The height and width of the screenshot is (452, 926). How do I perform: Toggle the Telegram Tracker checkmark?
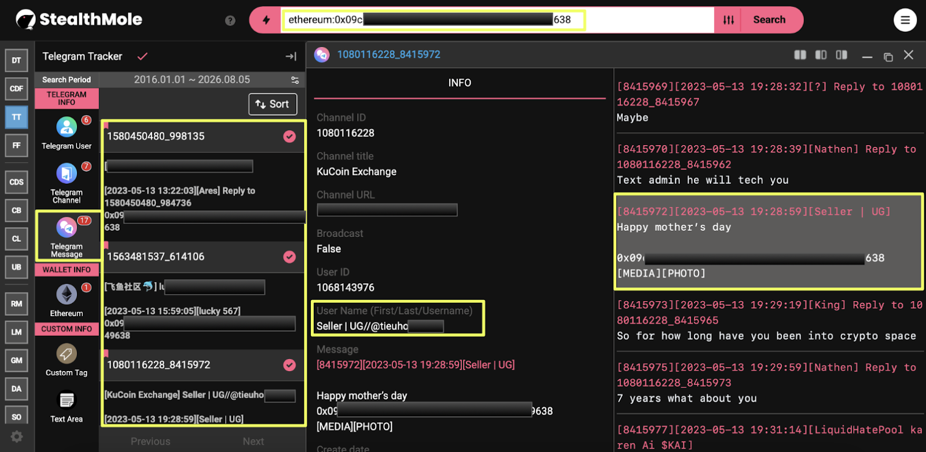point(142,56)
